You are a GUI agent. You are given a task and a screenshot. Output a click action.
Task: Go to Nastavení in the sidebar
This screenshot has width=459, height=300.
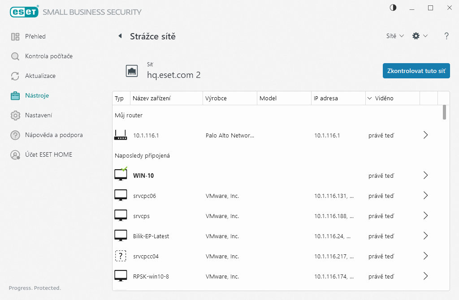39,116
